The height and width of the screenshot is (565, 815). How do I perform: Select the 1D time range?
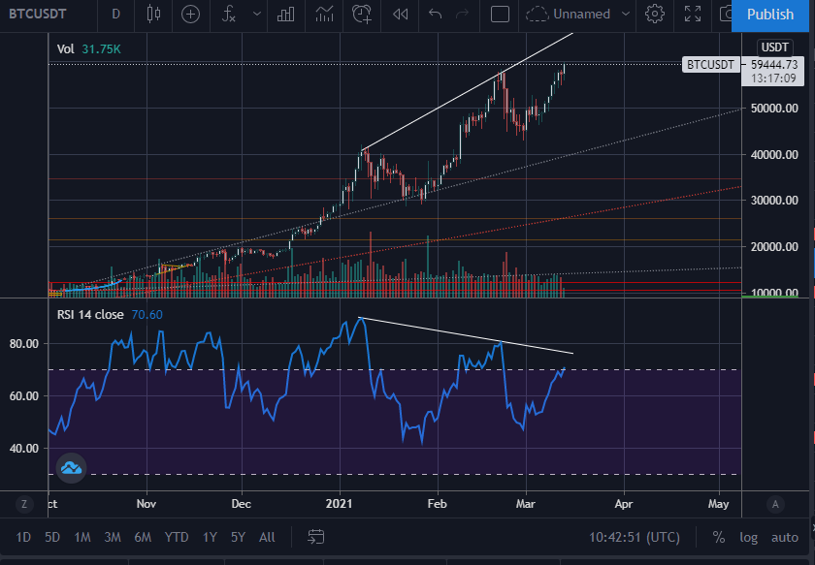23,537
